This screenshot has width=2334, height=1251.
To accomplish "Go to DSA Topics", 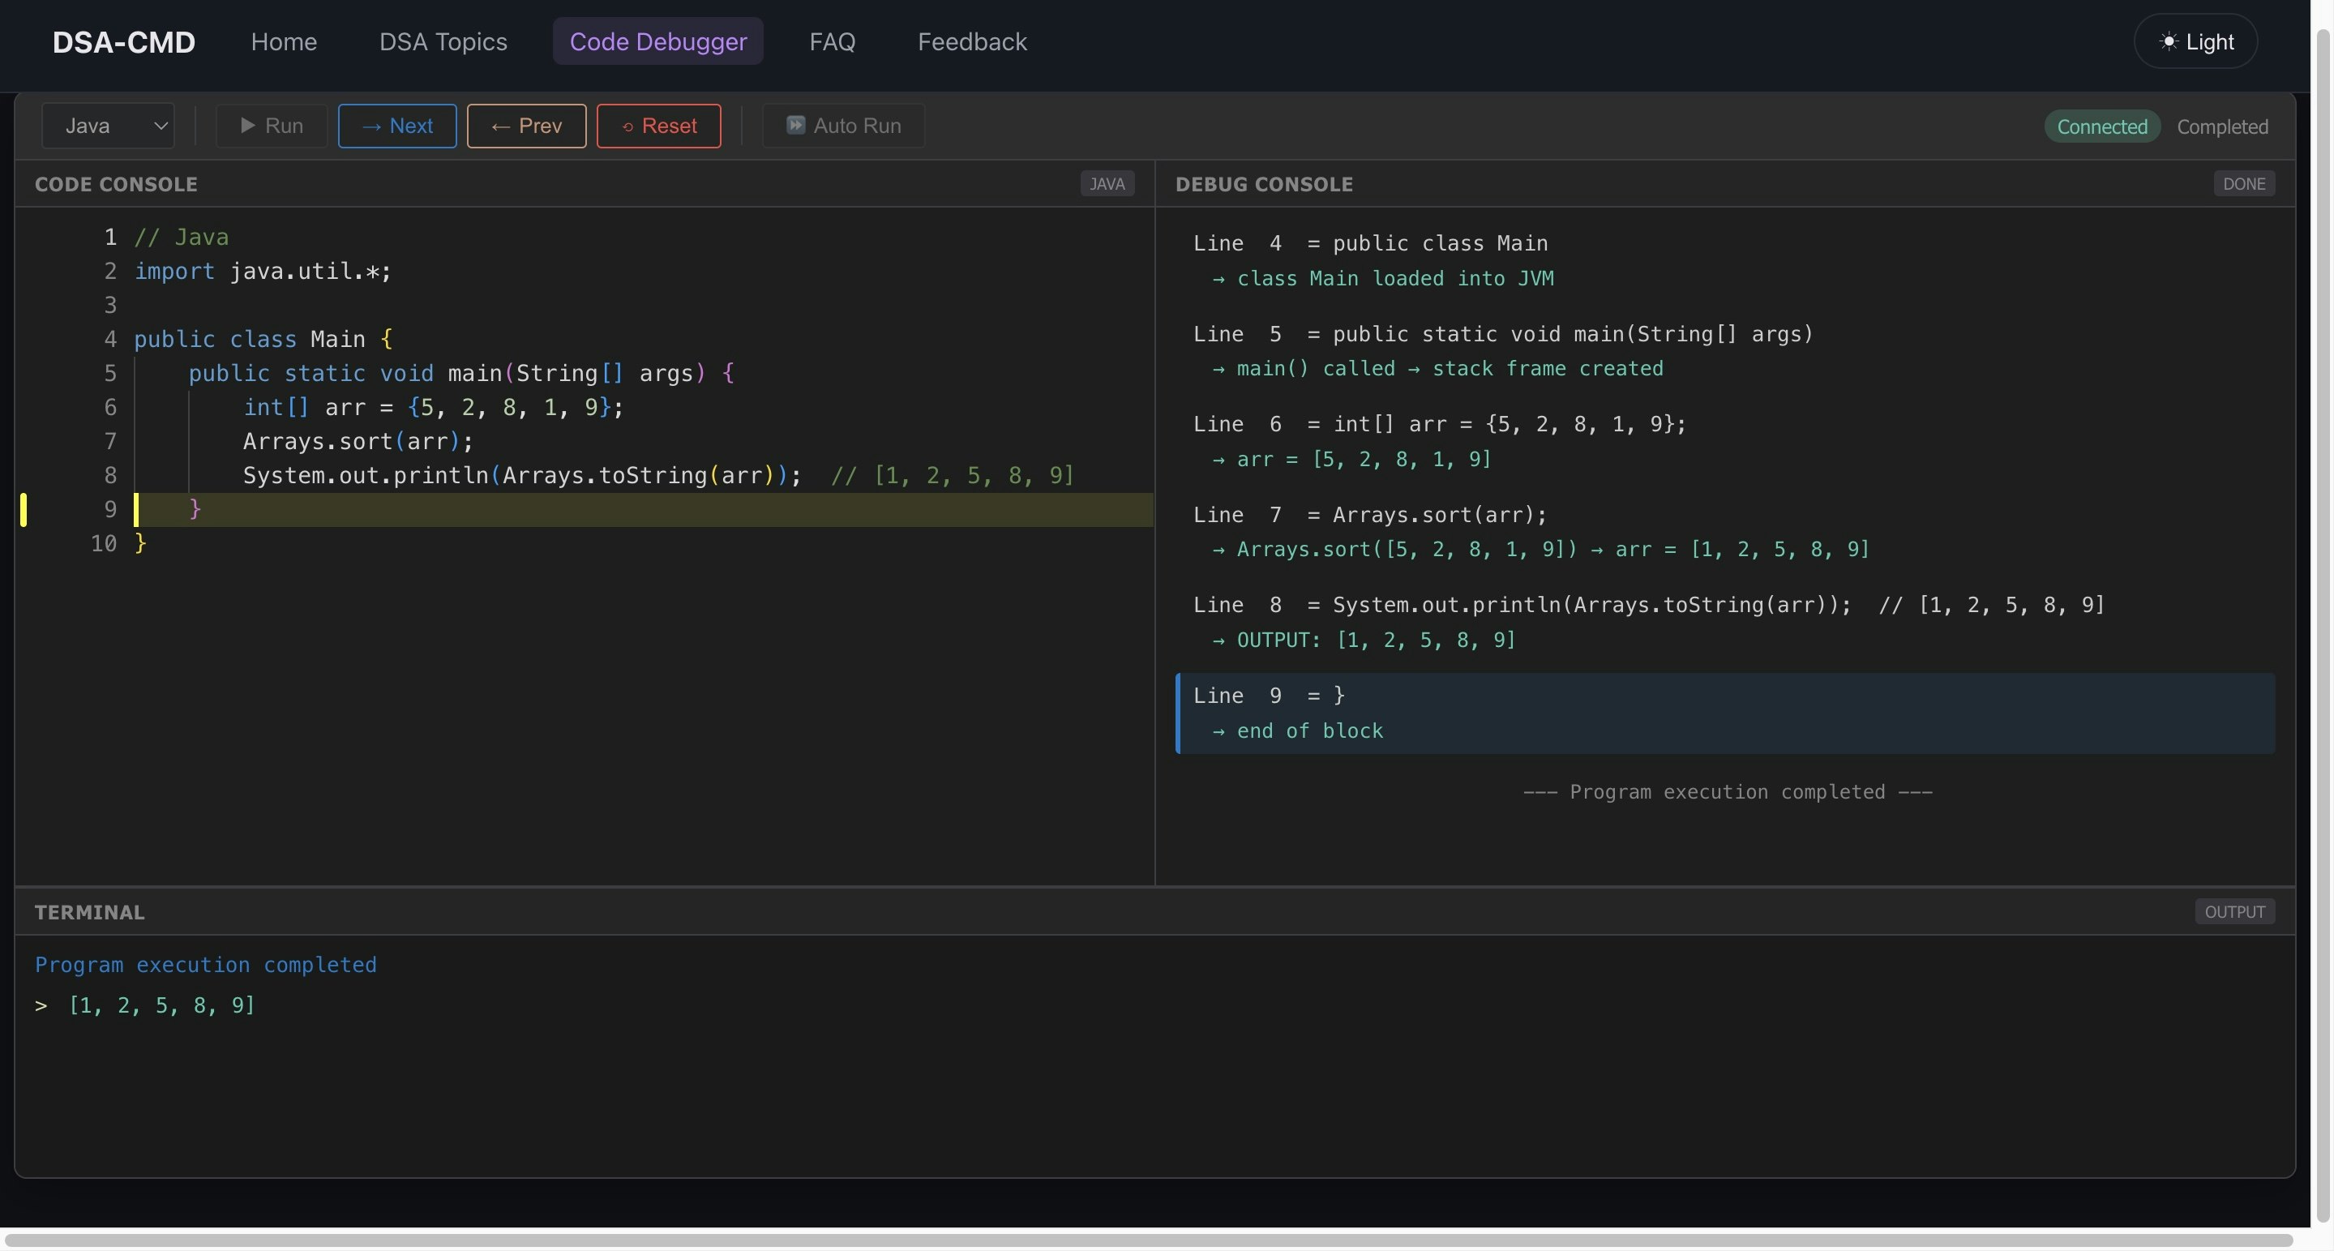I will 443,41.
